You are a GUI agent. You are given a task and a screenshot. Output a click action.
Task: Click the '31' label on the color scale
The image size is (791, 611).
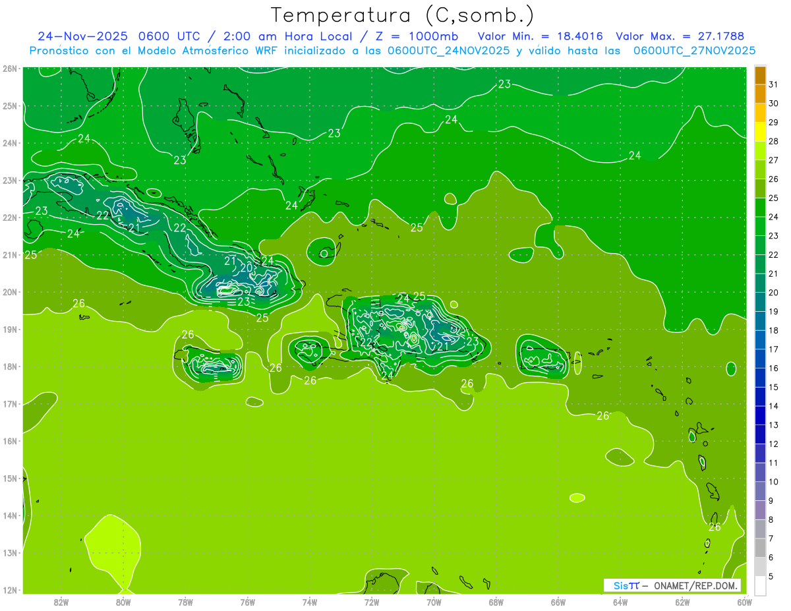(774, 84)
